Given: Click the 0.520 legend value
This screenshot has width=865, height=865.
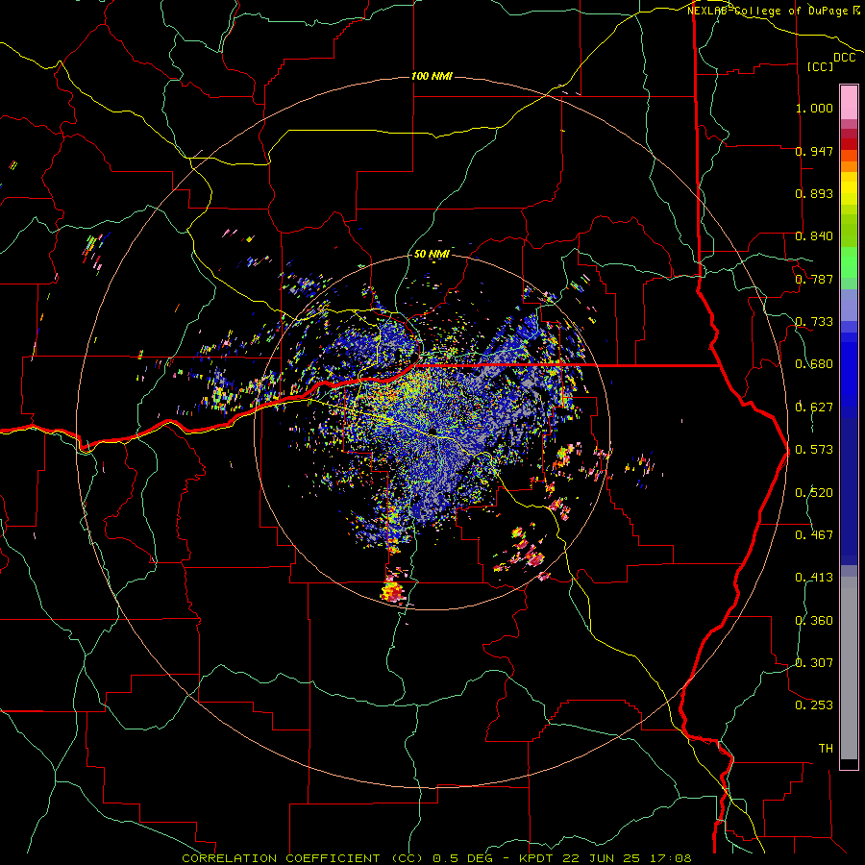Looking at the screenshot, I should (x=814, y=493).
